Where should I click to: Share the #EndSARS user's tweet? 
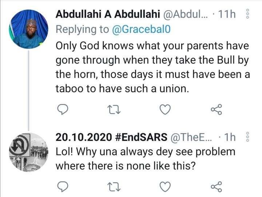click(217, 186)
